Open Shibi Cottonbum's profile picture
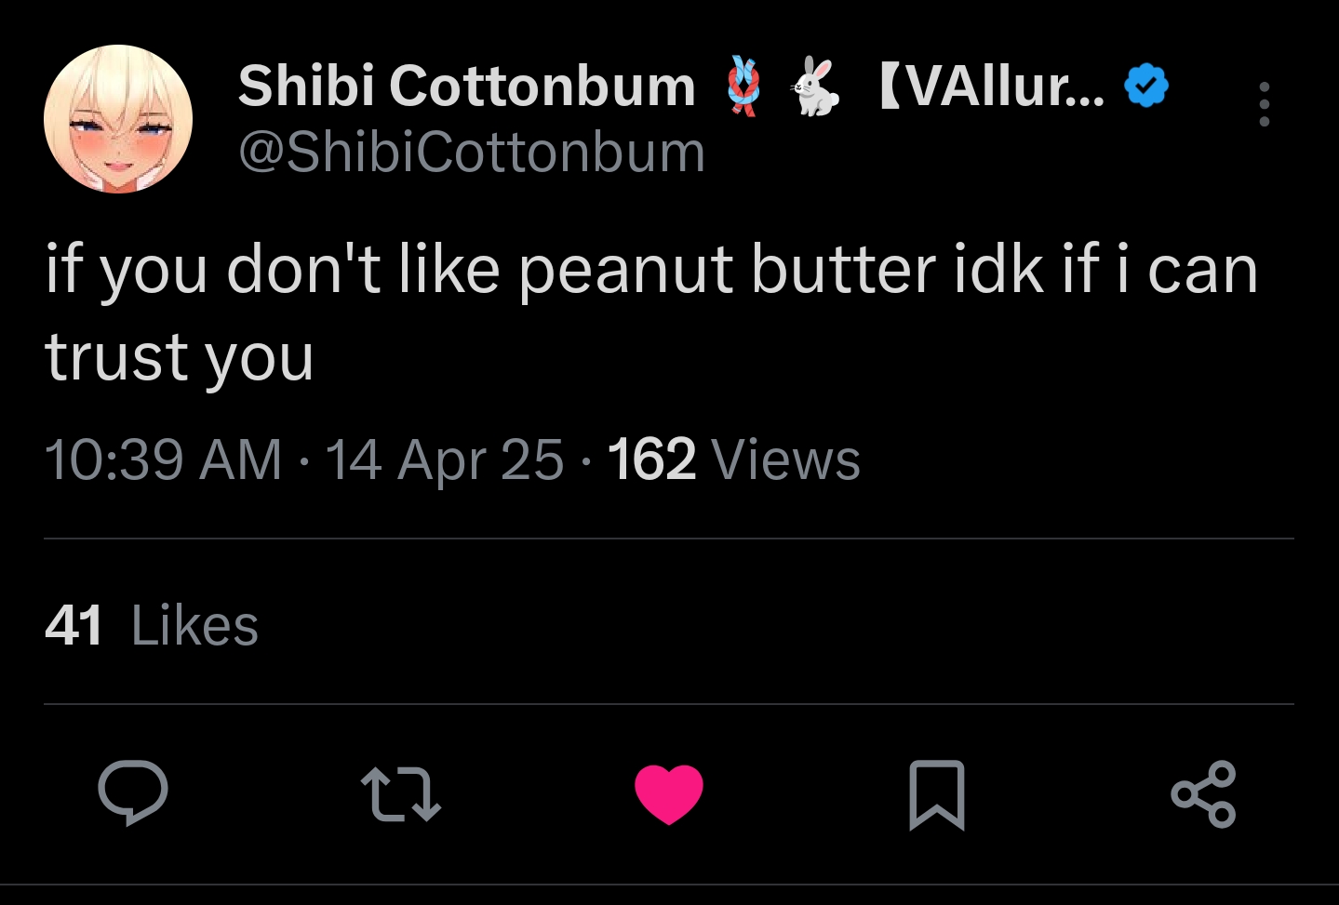The width and height of the screenshot is (1339, 905). pos(118,118)
